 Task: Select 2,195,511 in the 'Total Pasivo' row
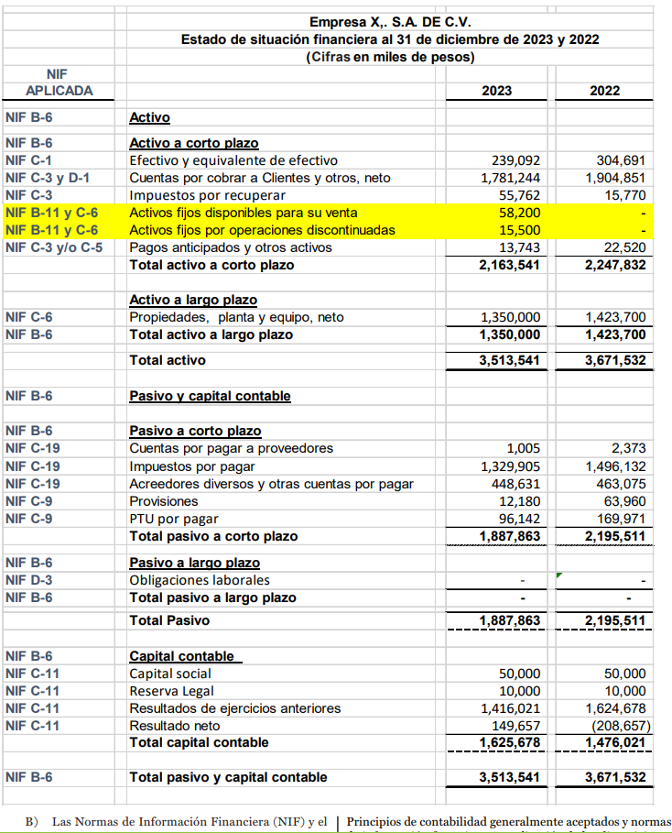click(615, 620)
